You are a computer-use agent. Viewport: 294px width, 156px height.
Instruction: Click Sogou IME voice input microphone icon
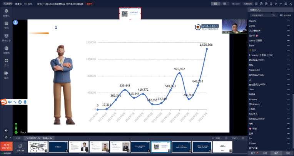25,102
